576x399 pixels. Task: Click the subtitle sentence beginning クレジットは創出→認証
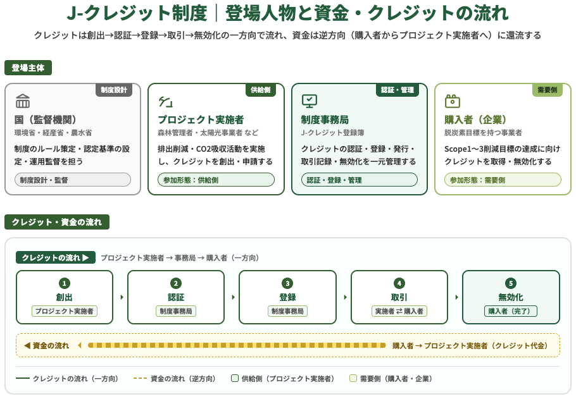coord(287,35)
